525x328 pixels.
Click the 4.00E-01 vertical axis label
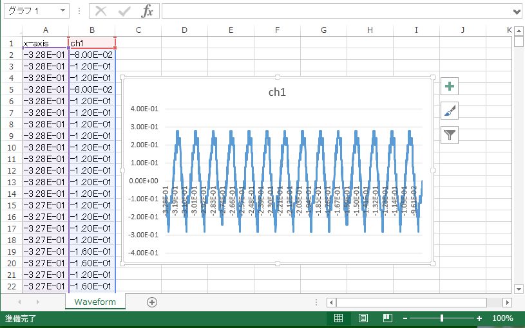144,109
